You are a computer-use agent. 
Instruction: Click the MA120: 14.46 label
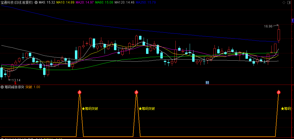coord(124,2)
